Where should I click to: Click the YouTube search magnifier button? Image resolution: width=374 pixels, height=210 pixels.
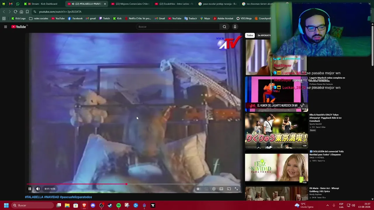224,27
